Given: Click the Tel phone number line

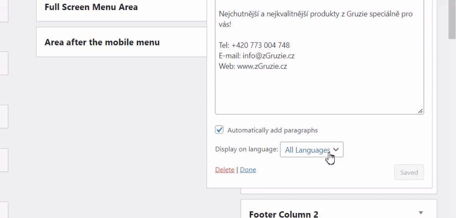Looking at the screenshot, I should point(254,45).
